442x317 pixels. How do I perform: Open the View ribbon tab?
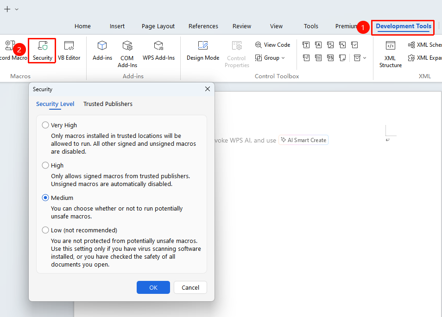(x=276, y=26)
